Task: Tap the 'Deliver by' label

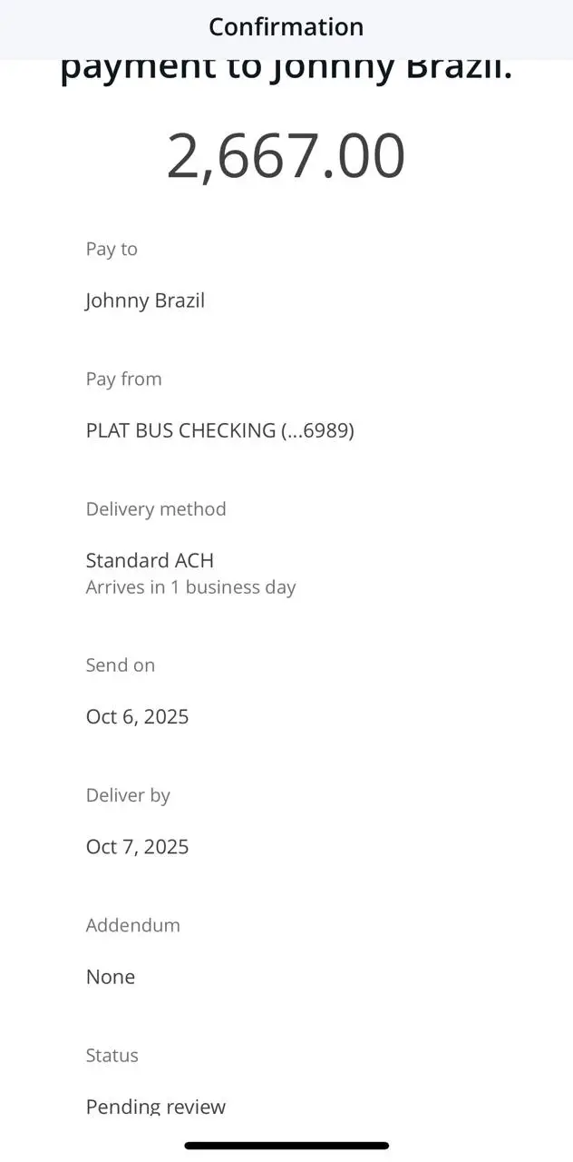Action: [x=128, y=795]
